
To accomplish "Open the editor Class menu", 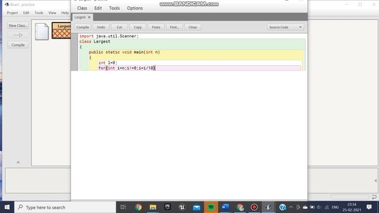I will pos(82,8).
